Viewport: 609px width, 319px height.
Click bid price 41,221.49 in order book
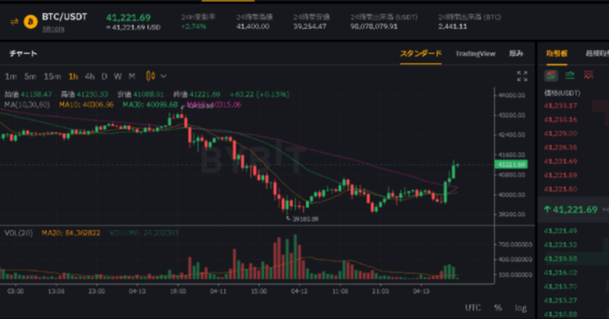pos(560,231)
